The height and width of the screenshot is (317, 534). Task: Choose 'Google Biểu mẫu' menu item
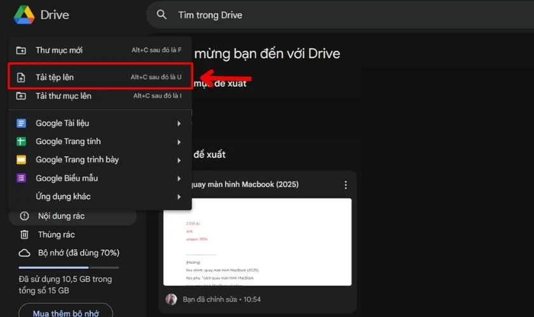[100, 178]
